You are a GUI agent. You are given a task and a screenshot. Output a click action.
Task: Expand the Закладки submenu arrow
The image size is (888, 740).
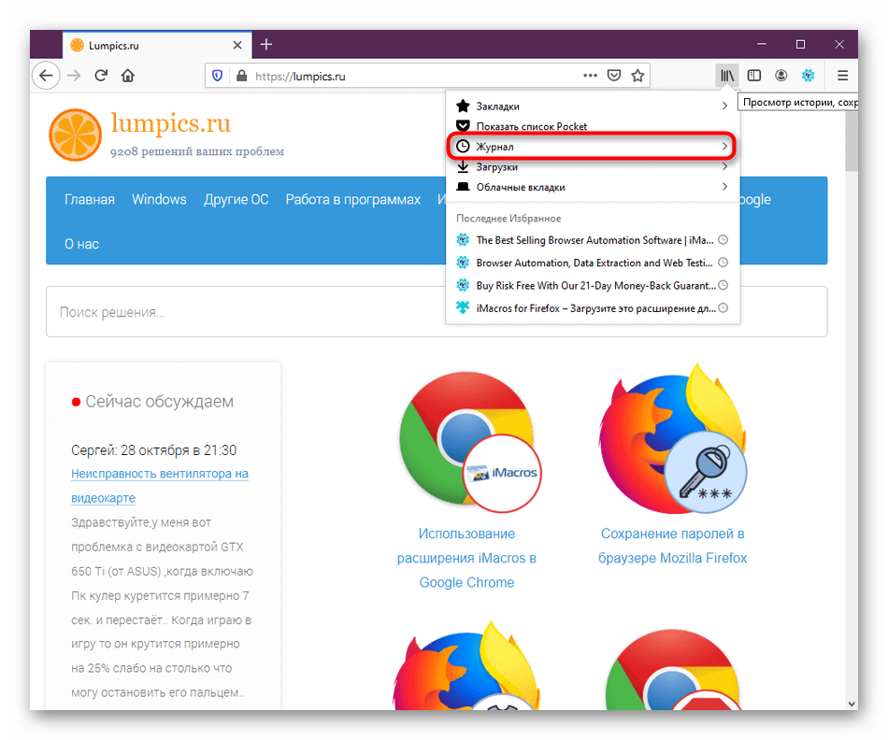tap(724, 107)
